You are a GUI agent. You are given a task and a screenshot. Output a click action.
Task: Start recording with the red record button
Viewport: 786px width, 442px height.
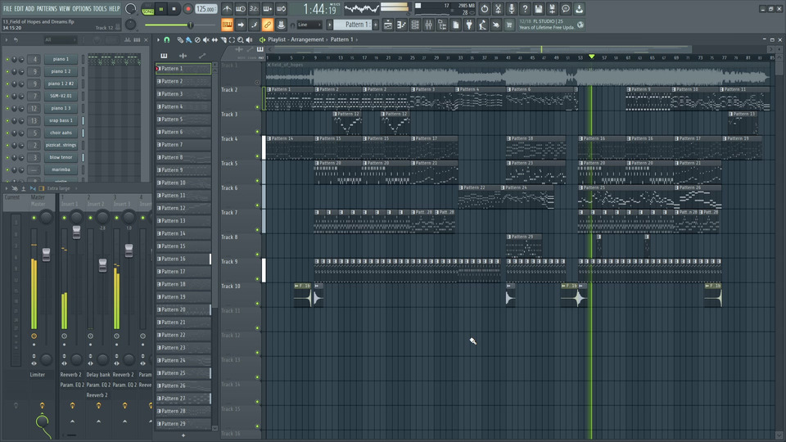tap(187, 9)
